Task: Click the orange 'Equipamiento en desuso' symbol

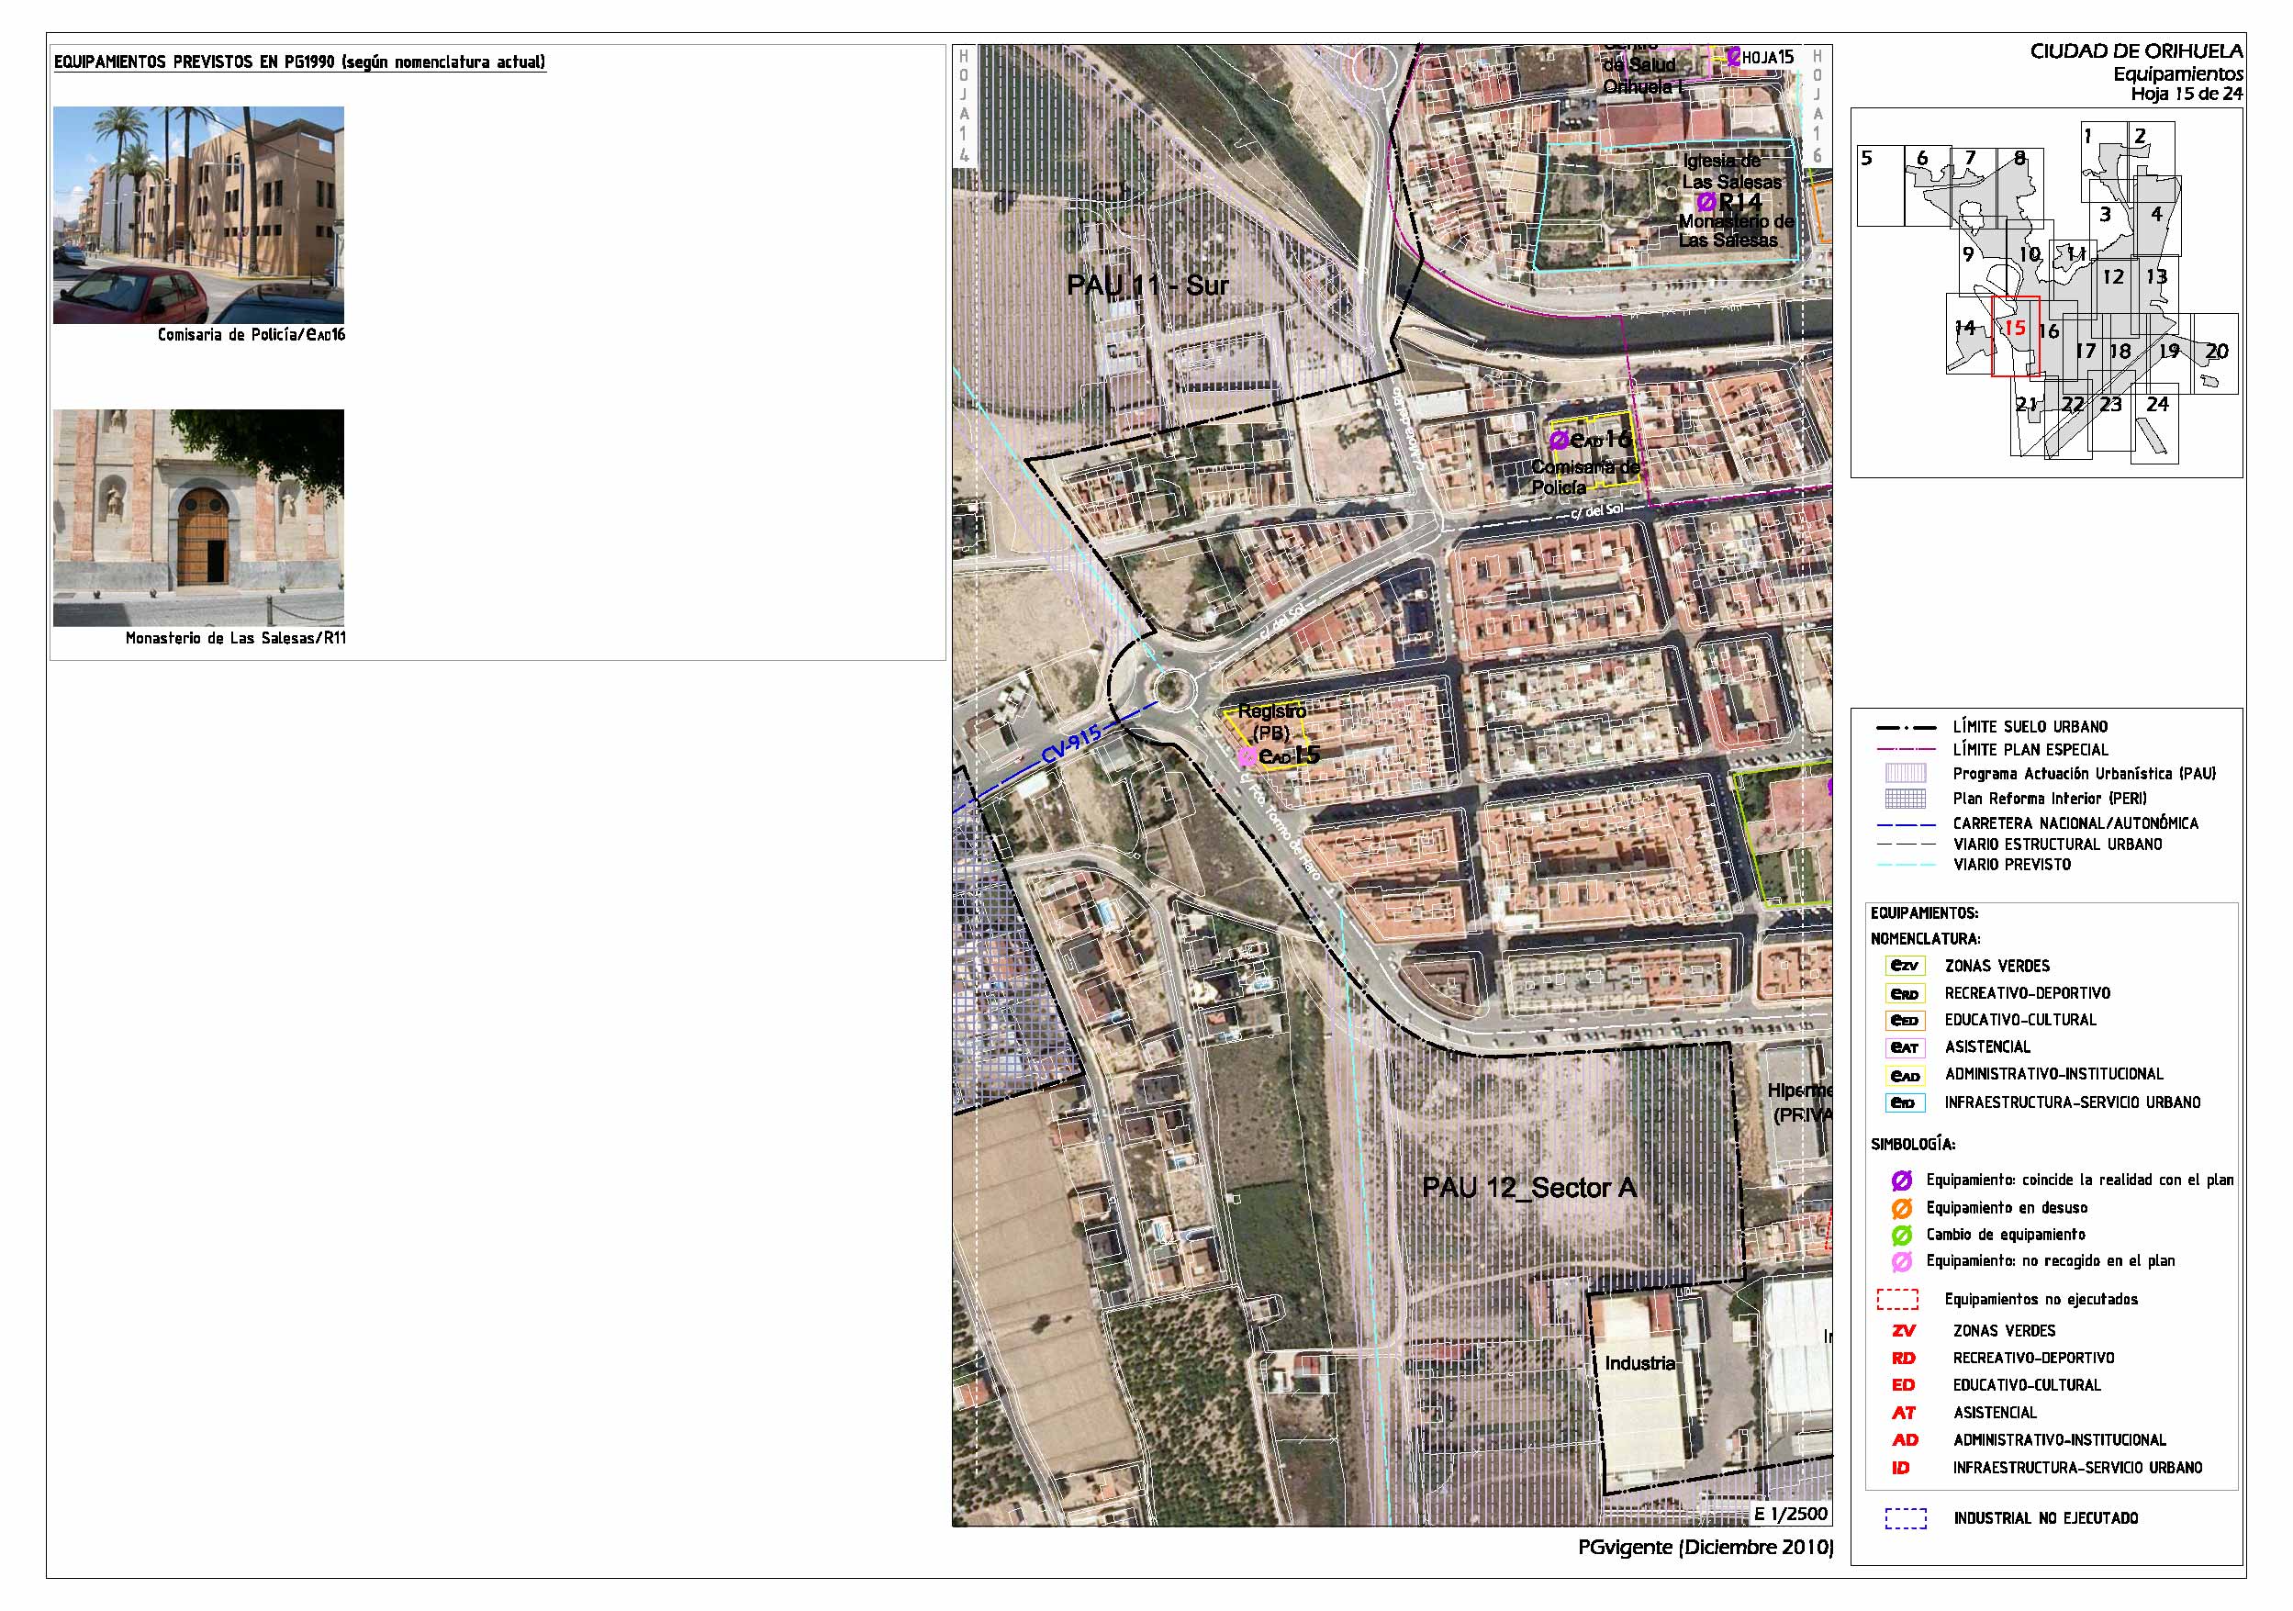Action: [x=1902, y=1207]
